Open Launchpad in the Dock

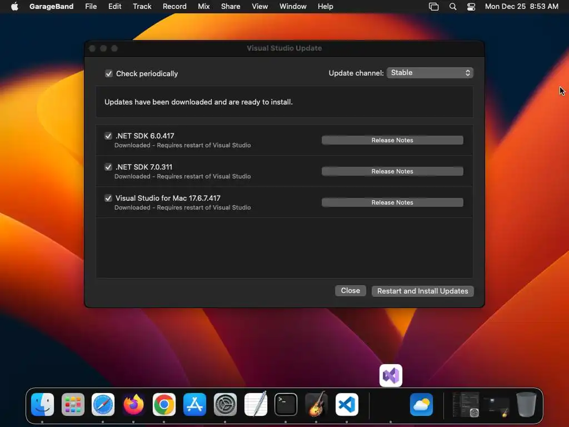[73, 404]
